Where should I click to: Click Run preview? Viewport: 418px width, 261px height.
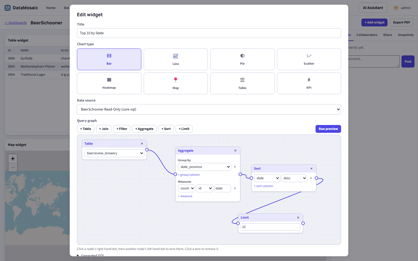pyautogui.click(x=328, y=129)
